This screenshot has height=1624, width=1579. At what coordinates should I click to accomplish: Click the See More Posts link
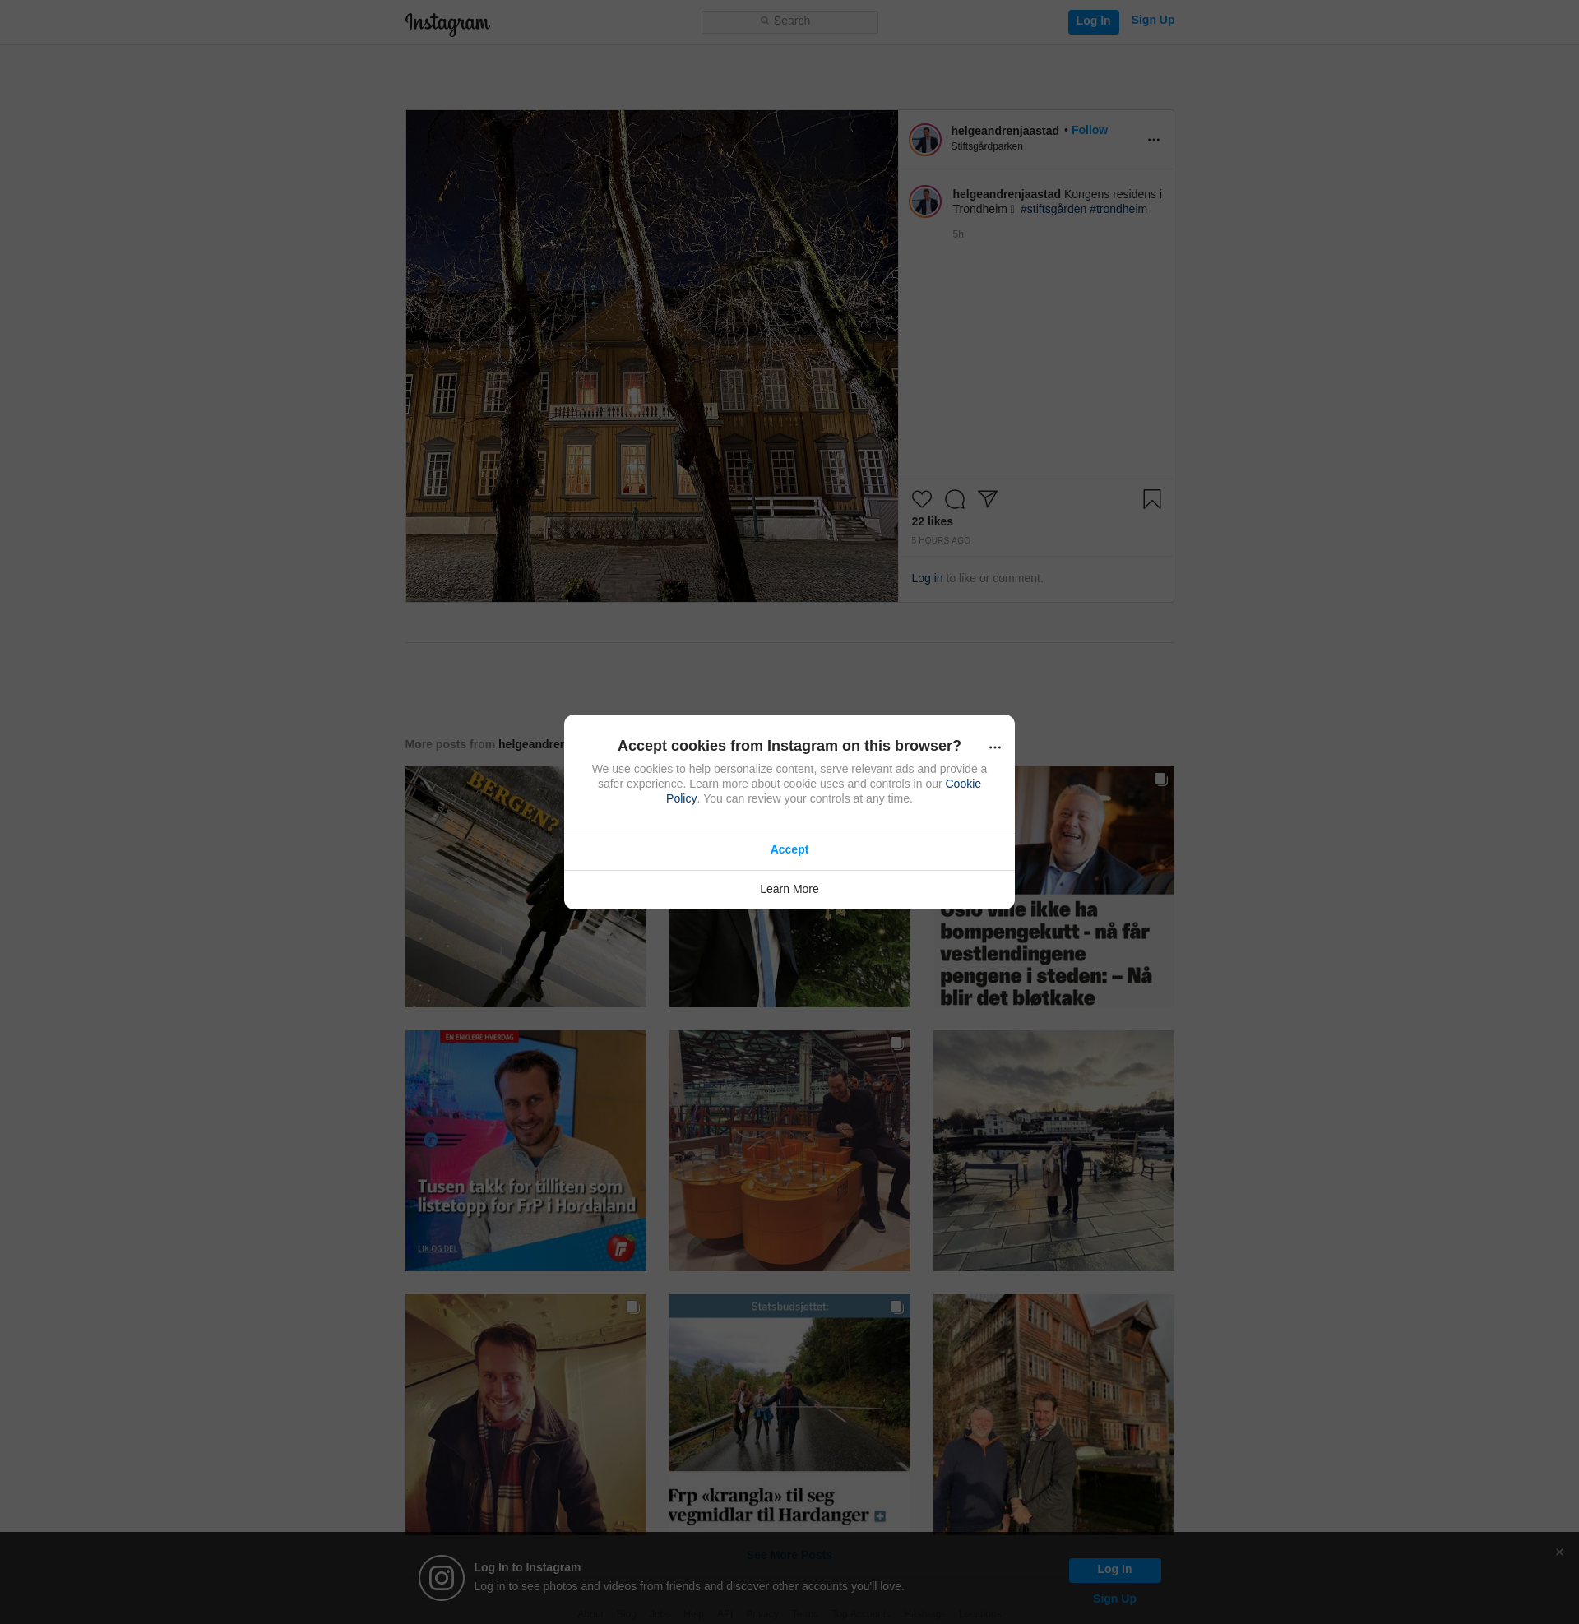pos(789,1555)
